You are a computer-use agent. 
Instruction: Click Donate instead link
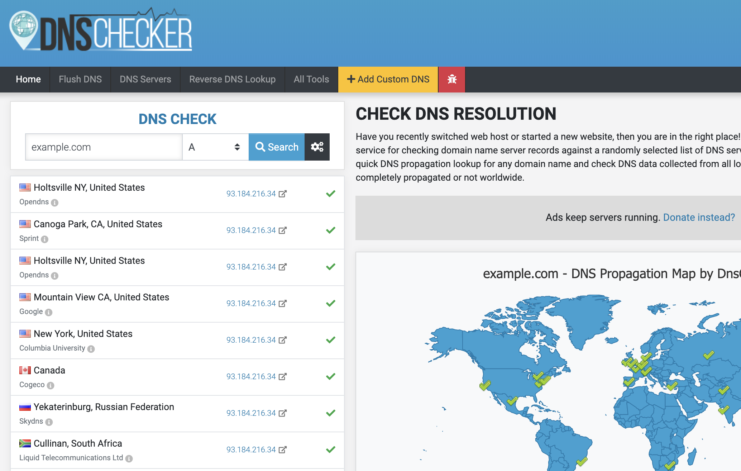pyautogui.click(x=699, y=217)
